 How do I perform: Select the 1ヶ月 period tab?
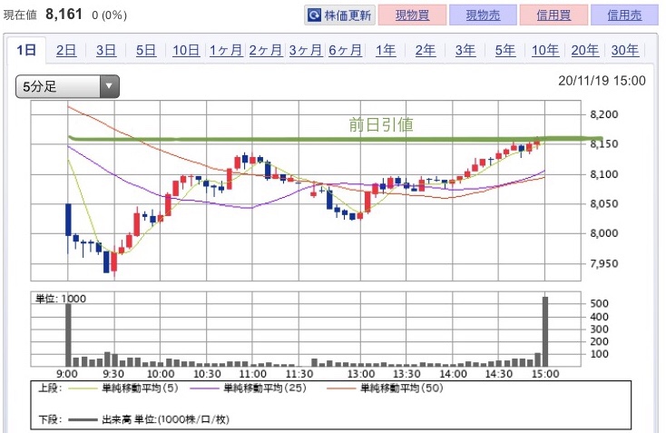pos(226,50)
